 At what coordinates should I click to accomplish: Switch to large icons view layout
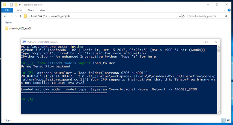(x=228, y=120)
